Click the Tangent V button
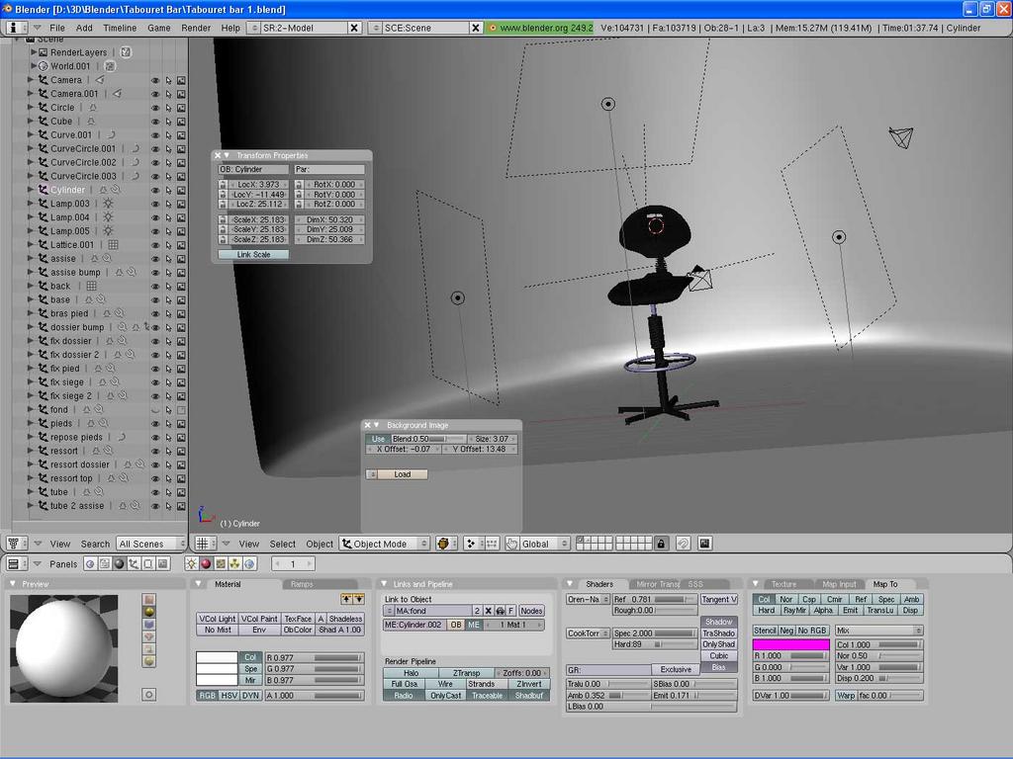This screenshot has height=759, width=1013. 719,600
